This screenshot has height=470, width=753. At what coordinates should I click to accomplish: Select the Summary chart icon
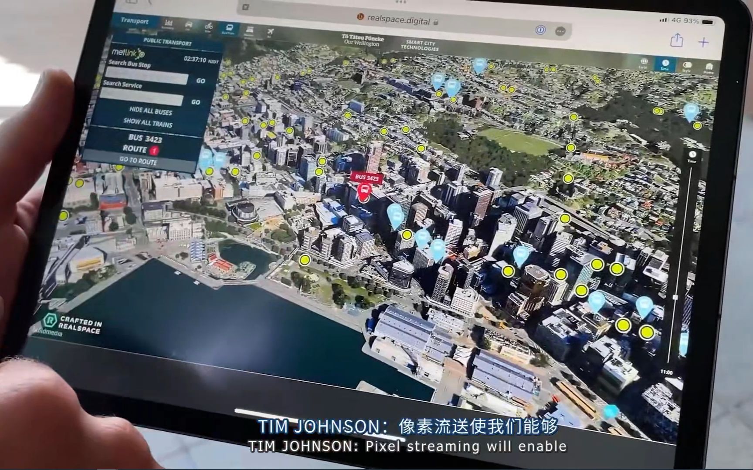click(x=168, y=24)
